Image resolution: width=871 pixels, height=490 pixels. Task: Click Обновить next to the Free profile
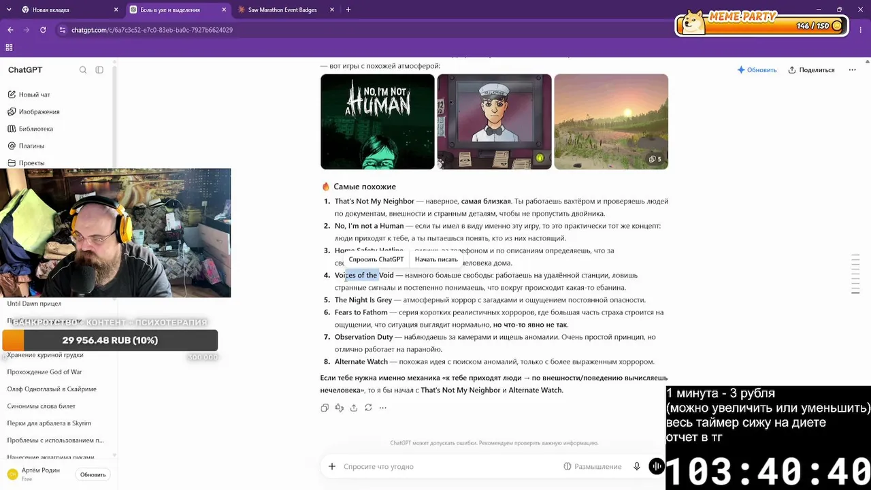point(93,474)
